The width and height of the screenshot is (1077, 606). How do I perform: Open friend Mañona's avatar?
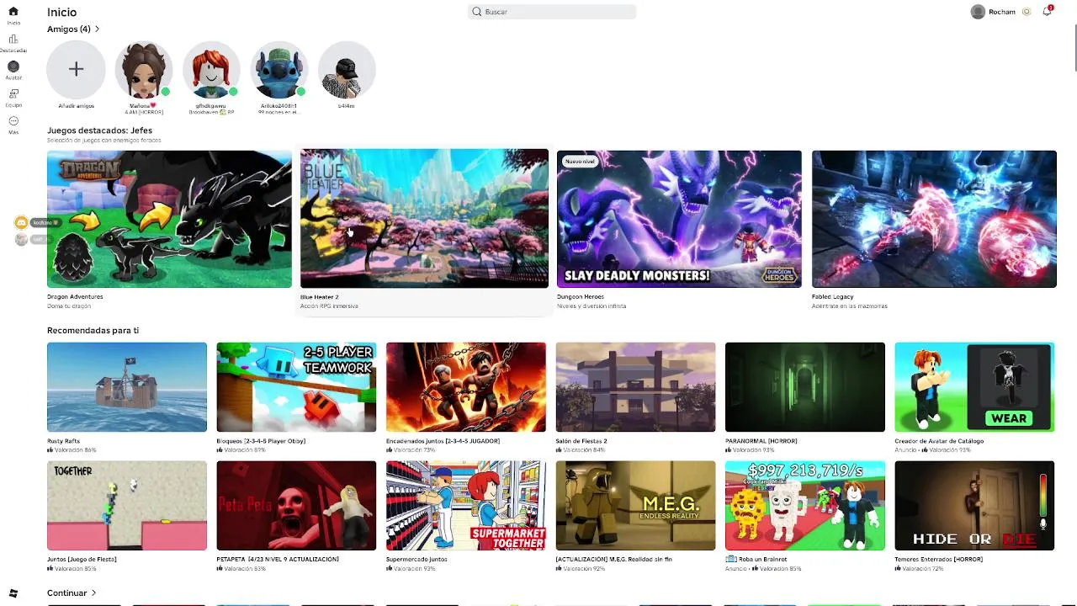[144, 69]
